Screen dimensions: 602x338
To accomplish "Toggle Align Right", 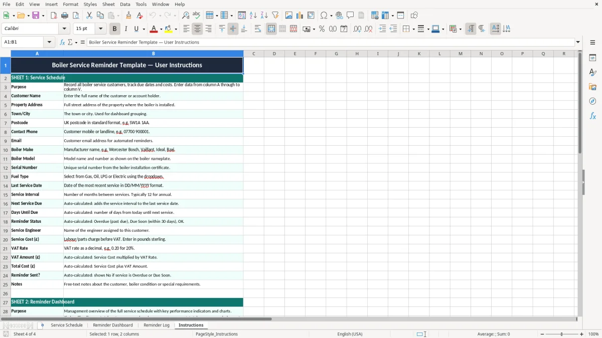I will 209,29.
